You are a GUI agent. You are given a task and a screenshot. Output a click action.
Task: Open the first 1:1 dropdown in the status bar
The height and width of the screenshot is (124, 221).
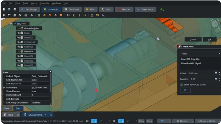coord(141,121)
